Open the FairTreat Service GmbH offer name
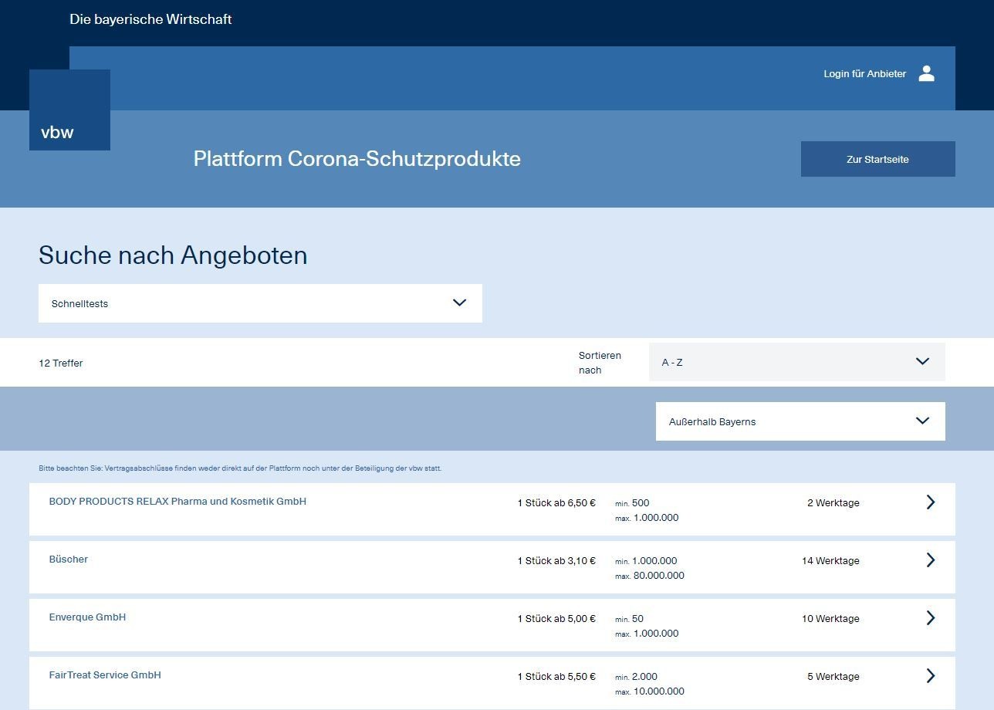 click(105, 675)
